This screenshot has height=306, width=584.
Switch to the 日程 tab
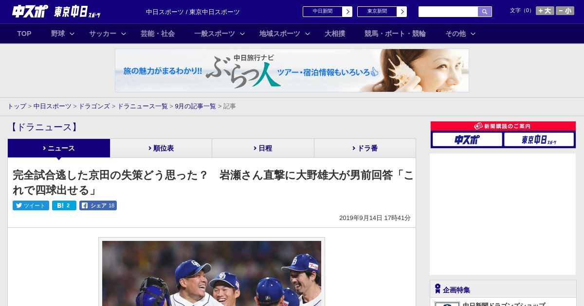coord(263,148)
